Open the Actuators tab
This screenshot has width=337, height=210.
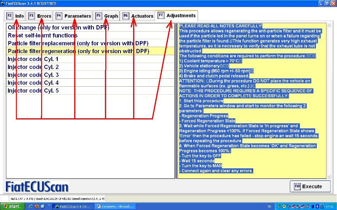click(137, 16)
